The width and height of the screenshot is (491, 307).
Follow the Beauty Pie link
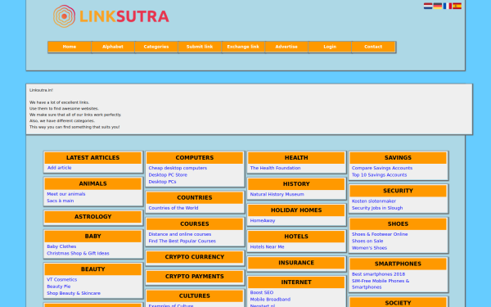[x=59, y=287]
